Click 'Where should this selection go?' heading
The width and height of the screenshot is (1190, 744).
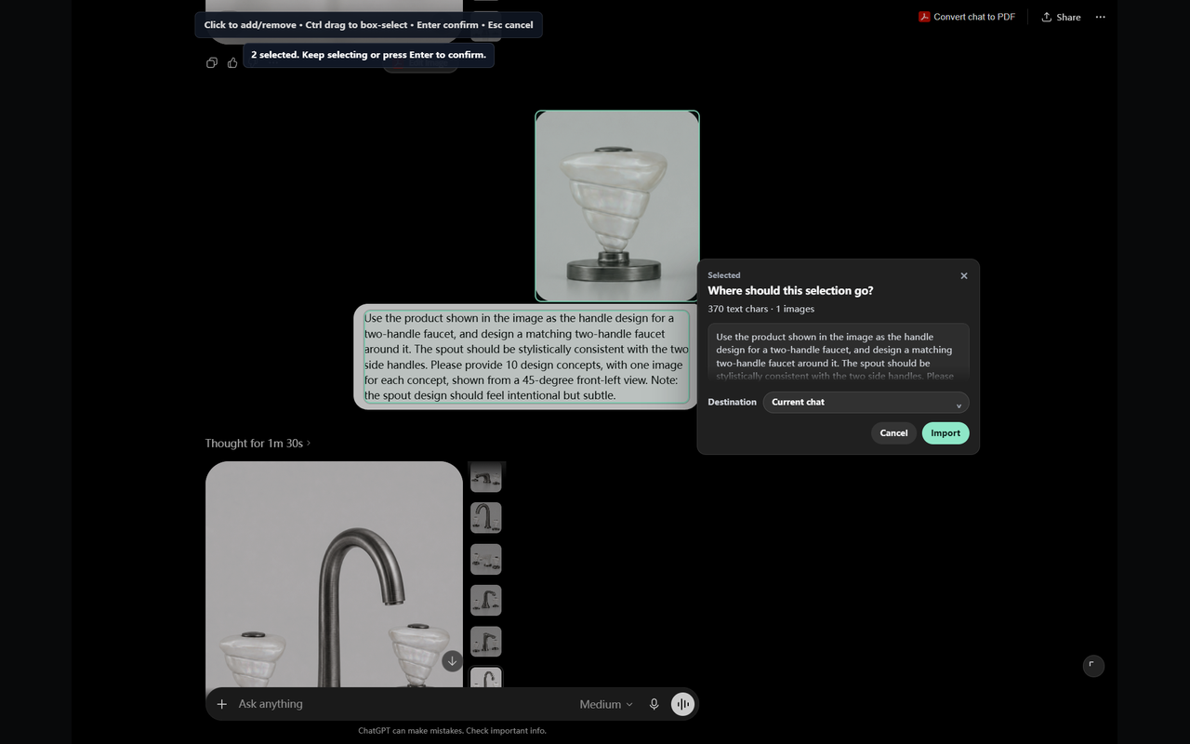pos(790,290)
